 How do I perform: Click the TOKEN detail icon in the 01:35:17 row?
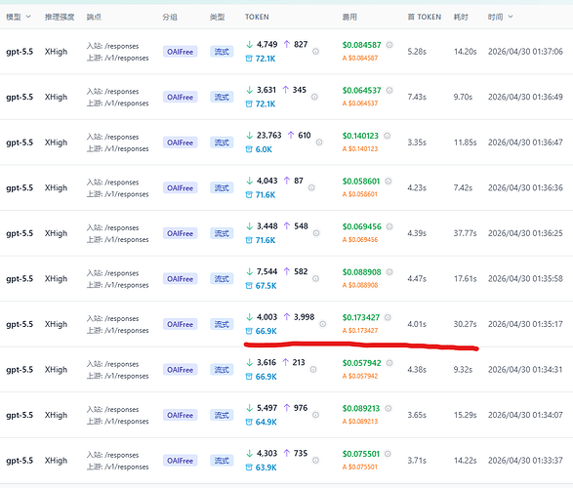pyautogui.click(x=323, y=324)
